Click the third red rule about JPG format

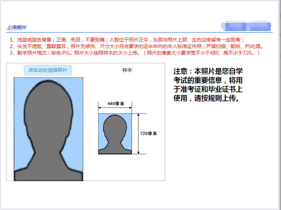point(134,53)
